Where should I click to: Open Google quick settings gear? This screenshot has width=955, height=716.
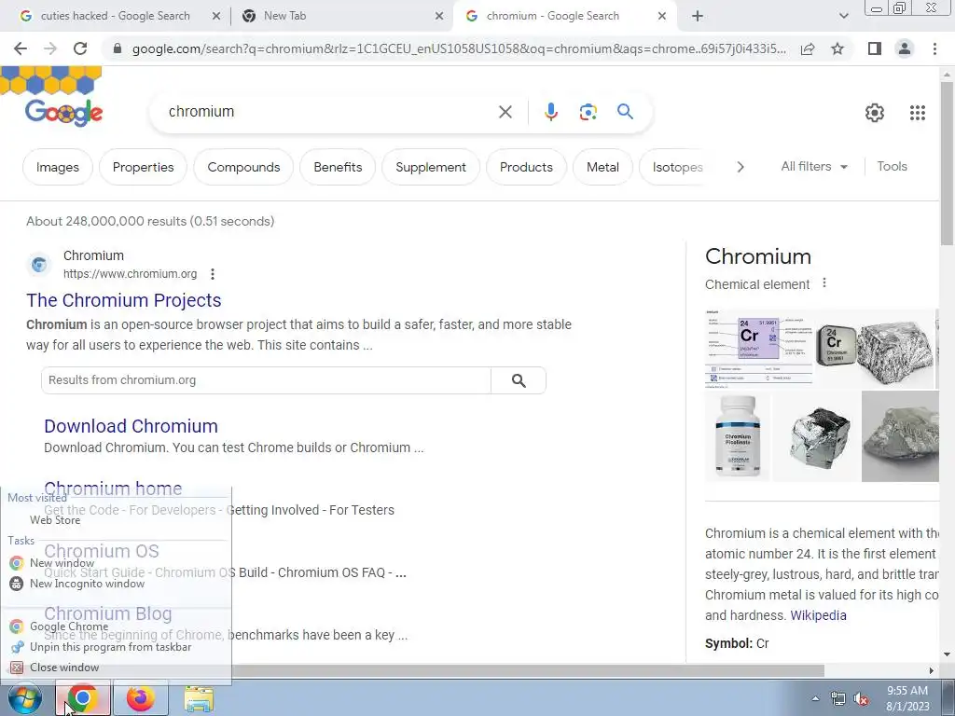click(875, 113)
